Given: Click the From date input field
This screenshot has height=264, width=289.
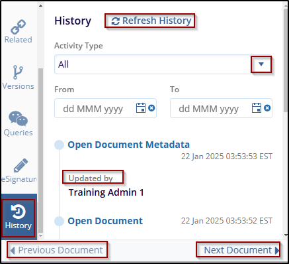Looking at the screenshot, I should 105,108.
